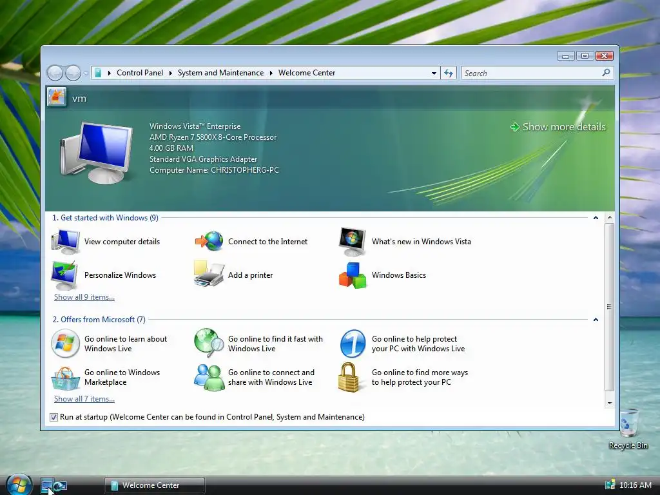Click the Control Panel breadcrumb

pos(140,73)
